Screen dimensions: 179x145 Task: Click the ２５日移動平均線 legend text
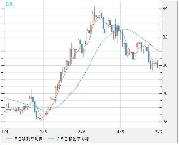pos(73,139)
